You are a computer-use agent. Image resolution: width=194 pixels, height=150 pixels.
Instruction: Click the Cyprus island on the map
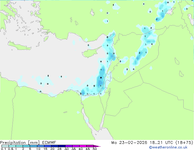(90, 53)
